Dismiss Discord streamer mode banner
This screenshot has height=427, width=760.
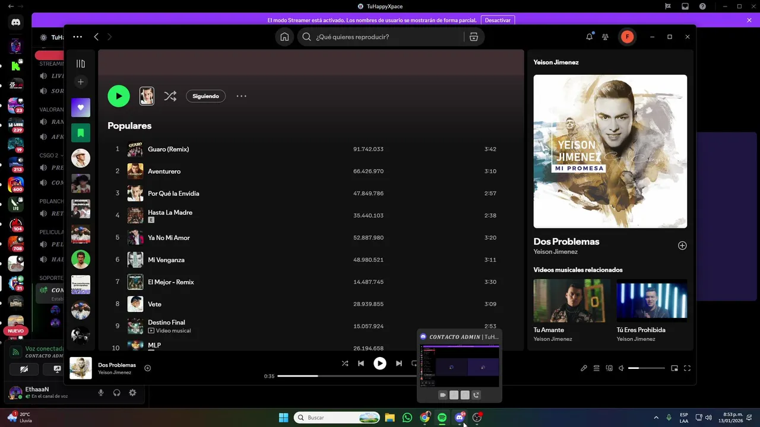(x=749, y=20)
